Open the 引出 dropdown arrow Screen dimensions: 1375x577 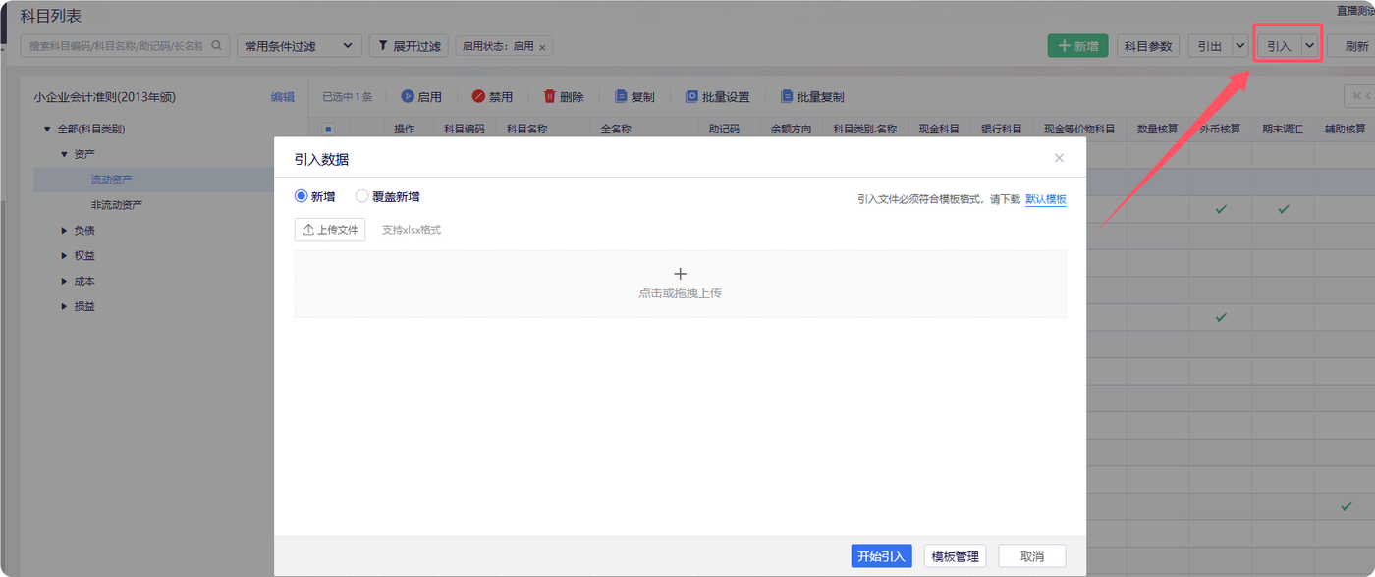(1239, 46)
